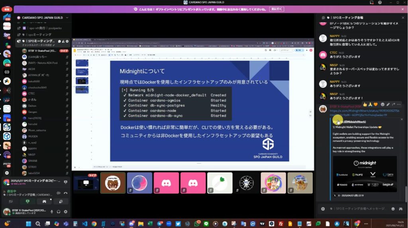Screen dimensions: 408x228
Task: Select the brown cartoon avatar participant tile
Action: (x=113, y=183)
